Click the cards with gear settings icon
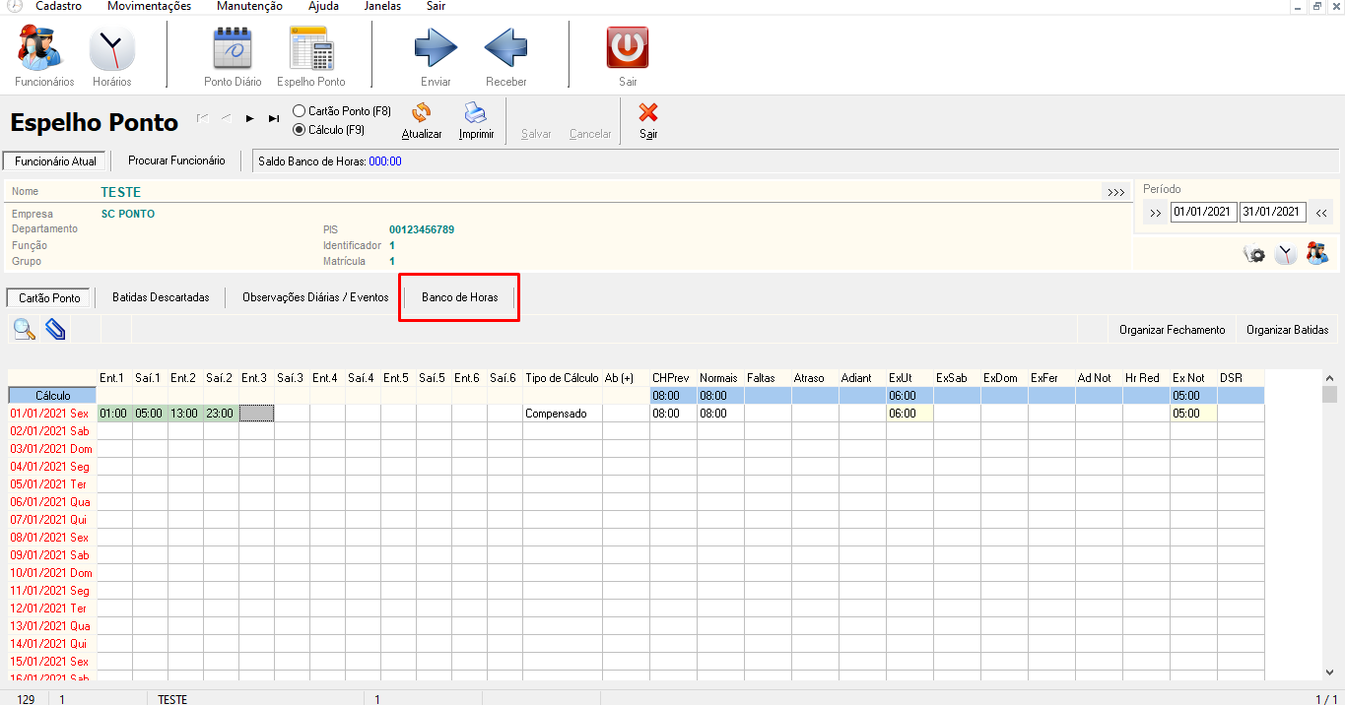Image resolution: width=1345 pixels, height=705 pixels. pyautogui.click(x=1254, y=254)
